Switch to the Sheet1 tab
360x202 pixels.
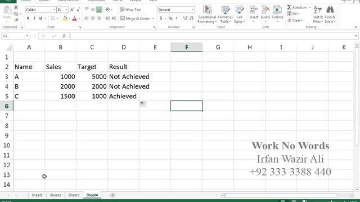pyautogui.click(x=37, y=195)
